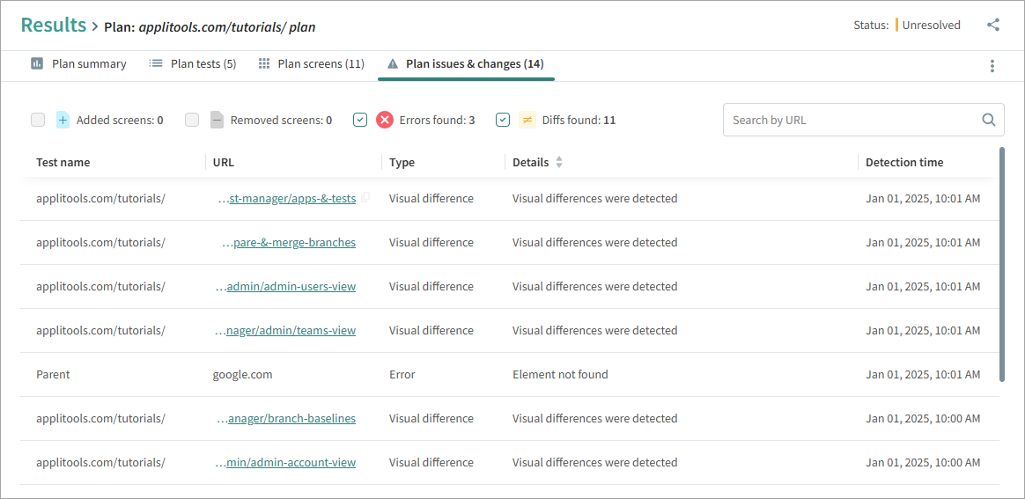
Task: Click the copy icon beside apps-&-tests URL
Action: [x=365, y=198]
